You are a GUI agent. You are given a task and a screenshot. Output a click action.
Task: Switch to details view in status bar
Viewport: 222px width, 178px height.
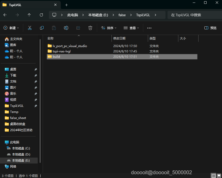click(x=213, y=175)
